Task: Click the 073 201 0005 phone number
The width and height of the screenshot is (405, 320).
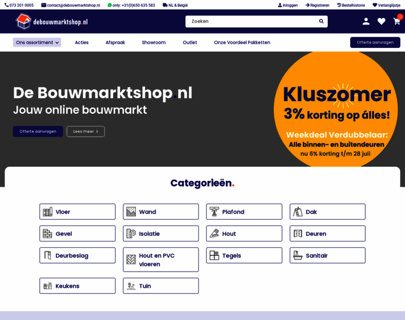Action: pyautogui.click(x=21, y=5)
